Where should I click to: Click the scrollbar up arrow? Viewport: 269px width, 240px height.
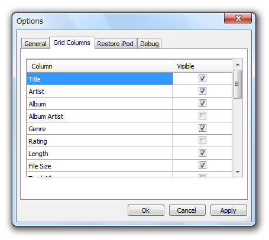pos(238,64)
